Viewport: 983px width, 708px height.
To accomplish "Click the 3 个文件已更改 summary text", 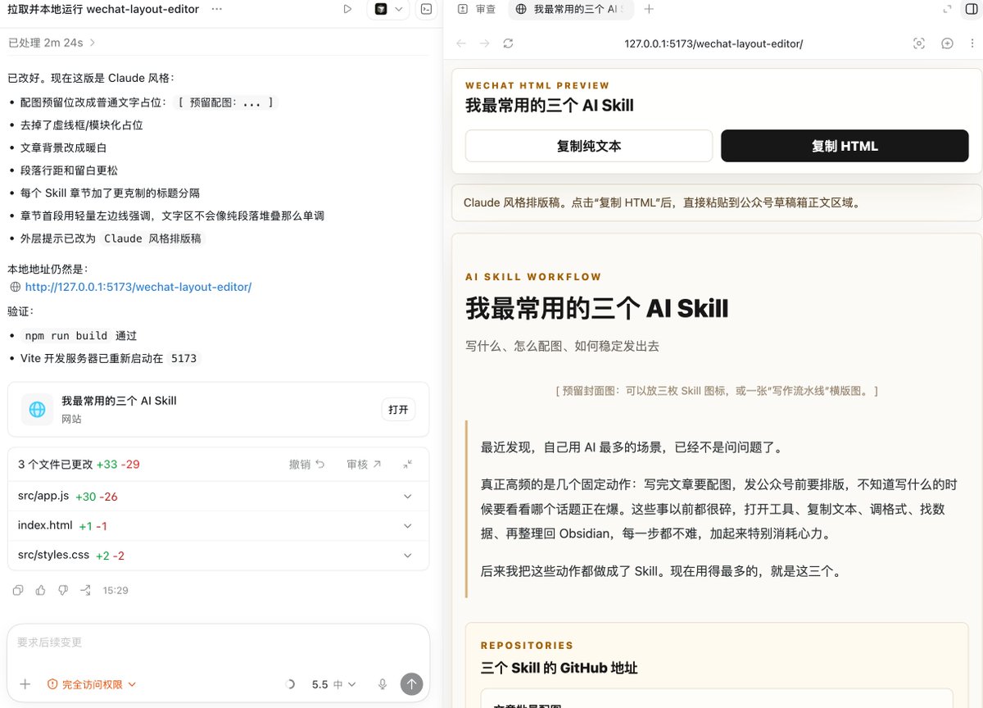I will pyautogui.click(x=55, y=464).
